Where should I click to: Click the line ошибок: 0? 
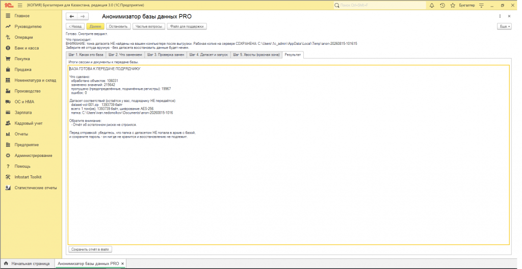coord(79,93)
